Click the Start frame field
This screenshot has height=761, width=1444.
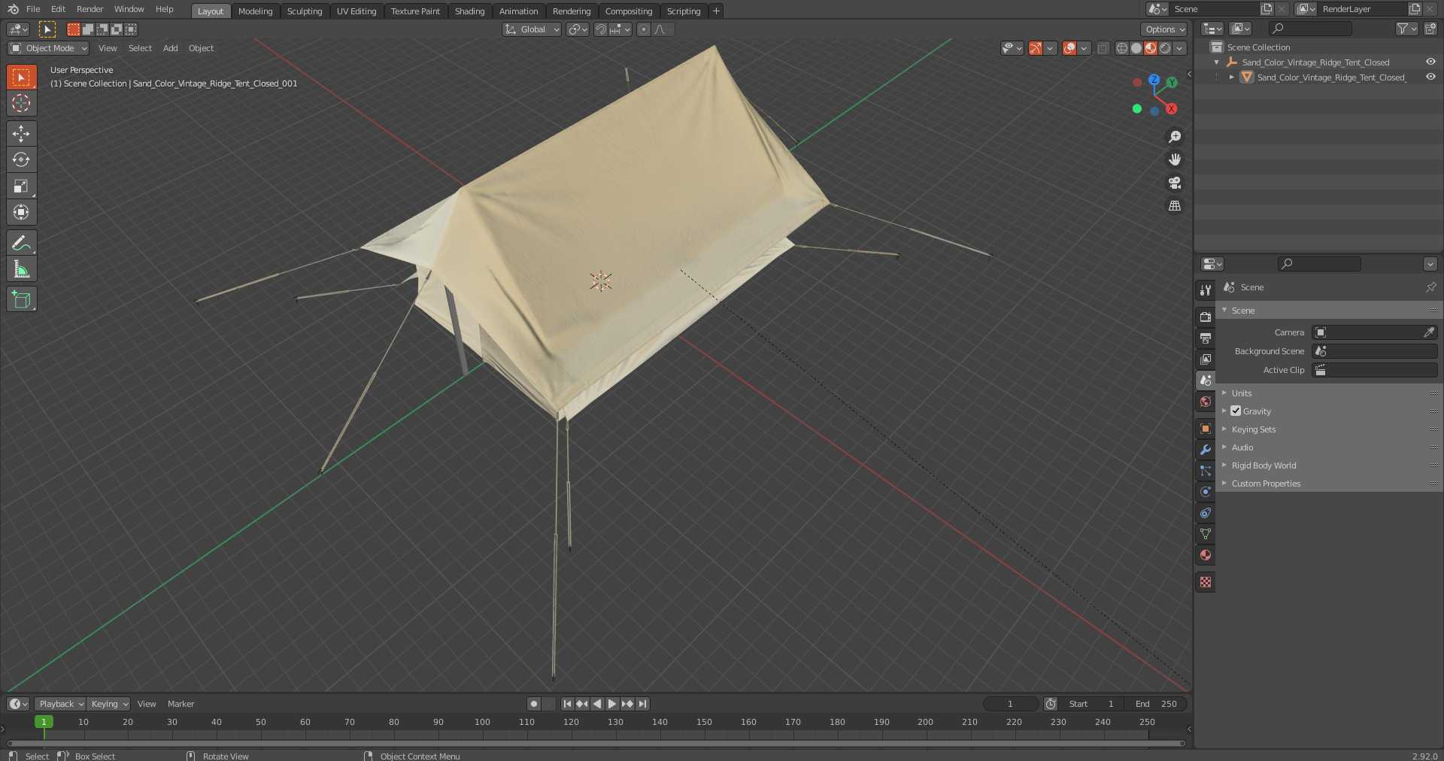click(x=1091, y=704)
